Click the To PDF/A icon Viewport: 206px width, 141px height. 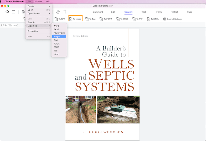[x=101, y=19]
